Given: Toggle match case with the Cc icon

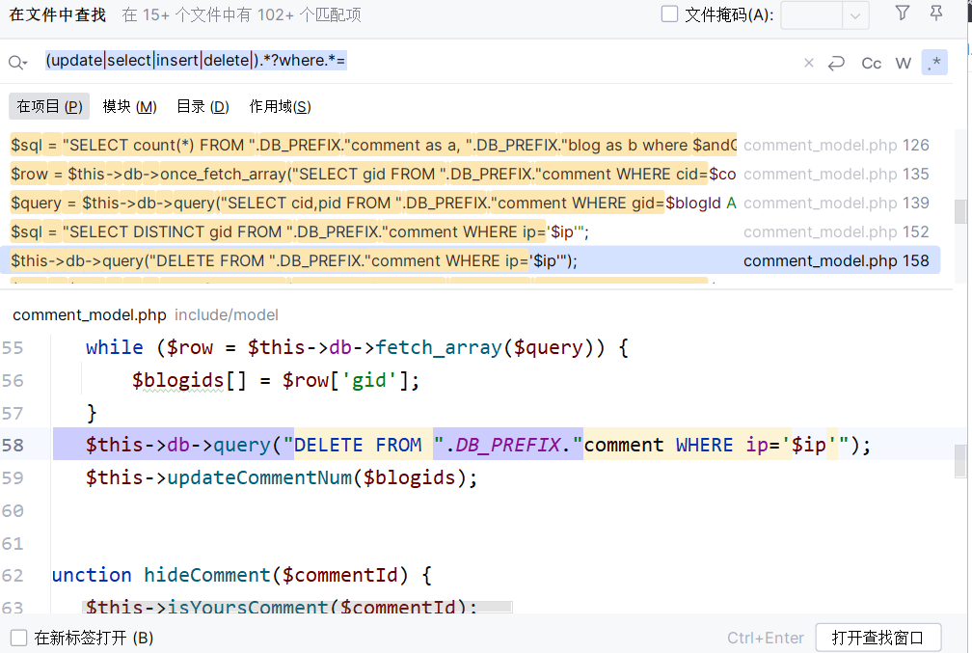Looking at the screenshot, I should (x=871, y=63).
